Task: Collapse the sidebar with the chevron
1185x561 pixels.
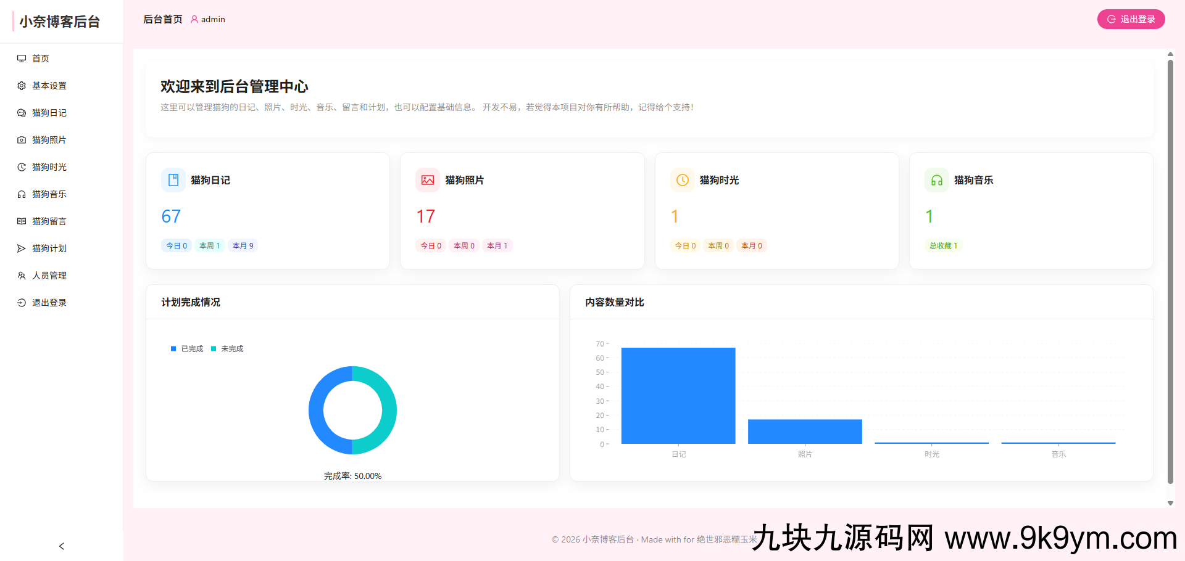Action: (x=61, y=546)
